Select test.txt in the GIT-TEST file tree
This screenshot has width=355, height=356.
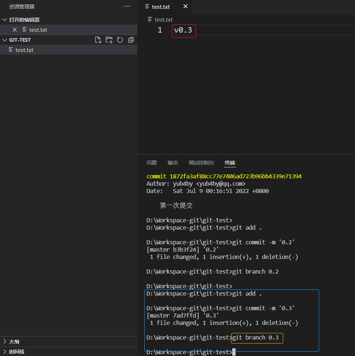[x=69, y=50]
